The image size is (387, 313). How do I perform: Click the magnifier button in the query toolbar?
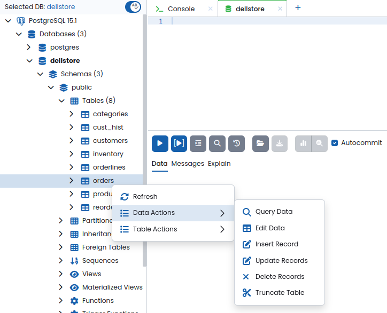tap(217, 143)
